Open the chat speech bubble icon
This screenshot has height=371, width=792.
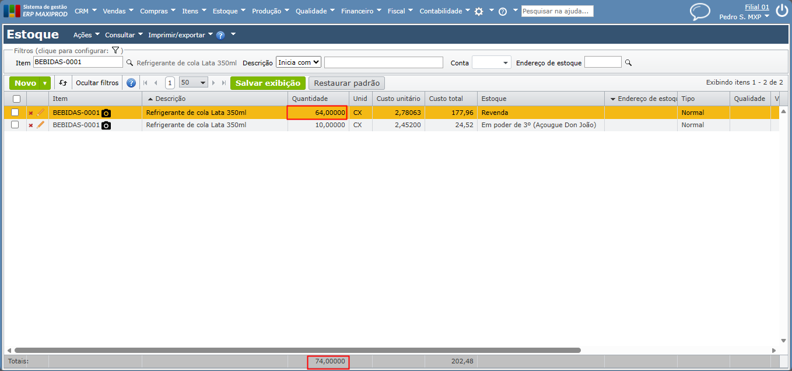[700, 12]
